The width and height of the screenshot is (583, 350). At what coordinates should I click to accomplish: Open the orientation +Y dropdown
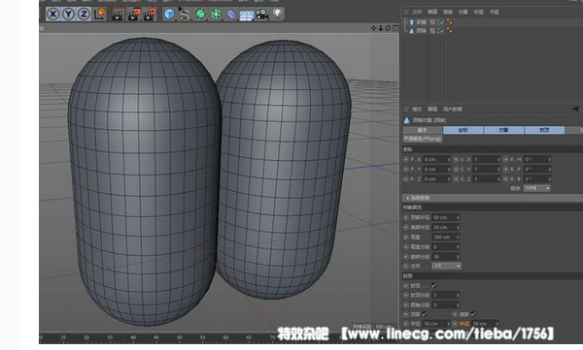446,266
